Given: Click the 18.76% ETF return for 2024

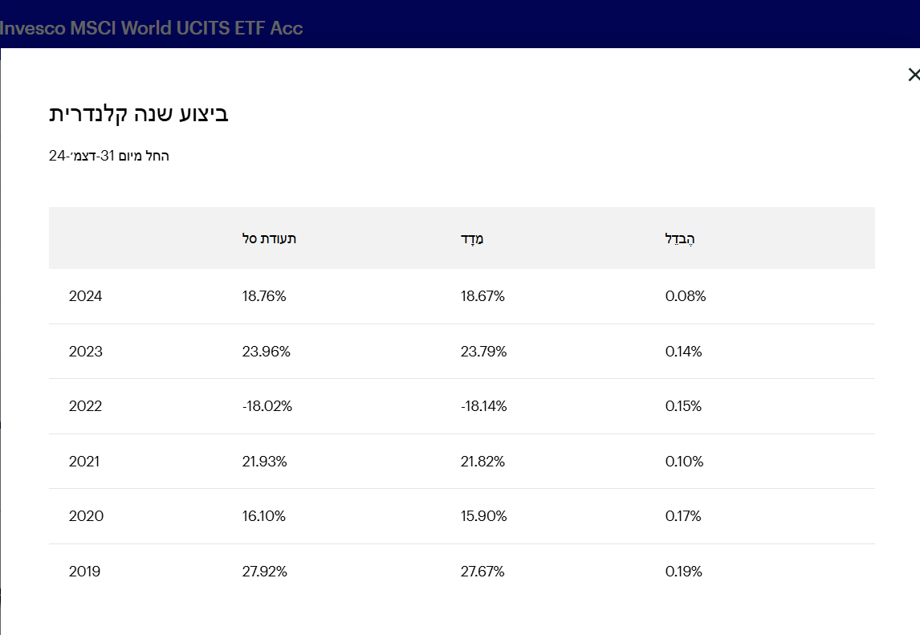Looking at the screenshot, I should point(264,296).
